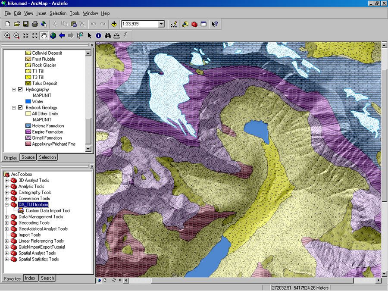Select the Custom Data Import Tool
The width and height of the screenshot is (388, 291).
(48, 211)
